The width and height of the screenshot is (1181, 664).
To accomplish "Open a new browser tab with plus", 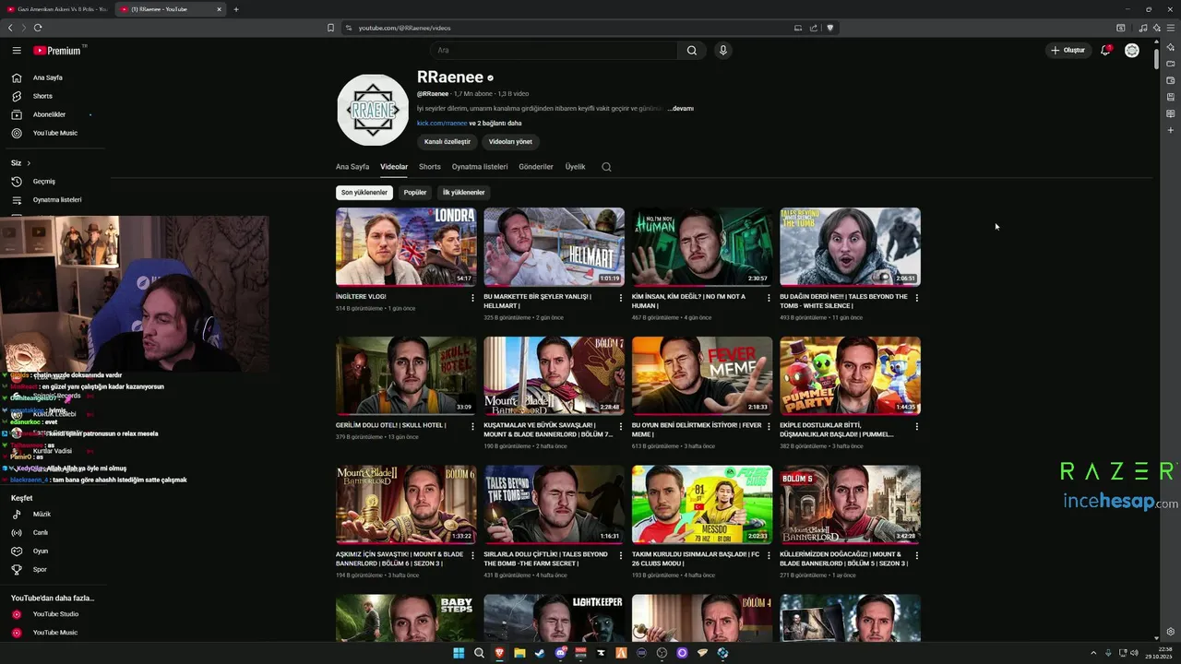I will click(x=236, y=9).
